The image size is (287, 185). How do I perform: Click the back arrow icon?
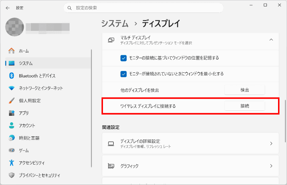coord(8,8)
